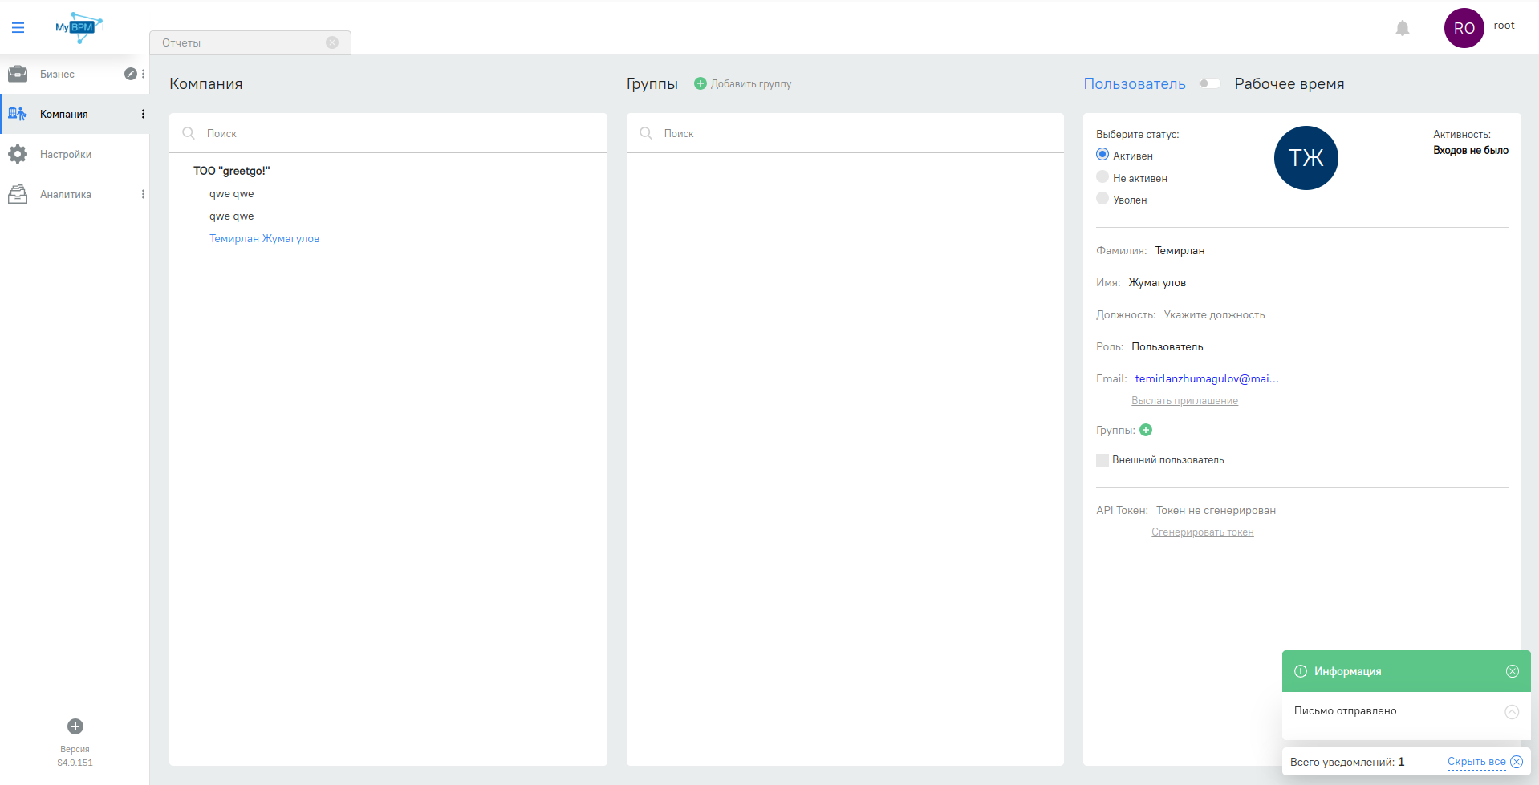This screenshot has height=785, width=1539.
Task: Open Настройки in the sidebar
Action: tap(66, 154)
